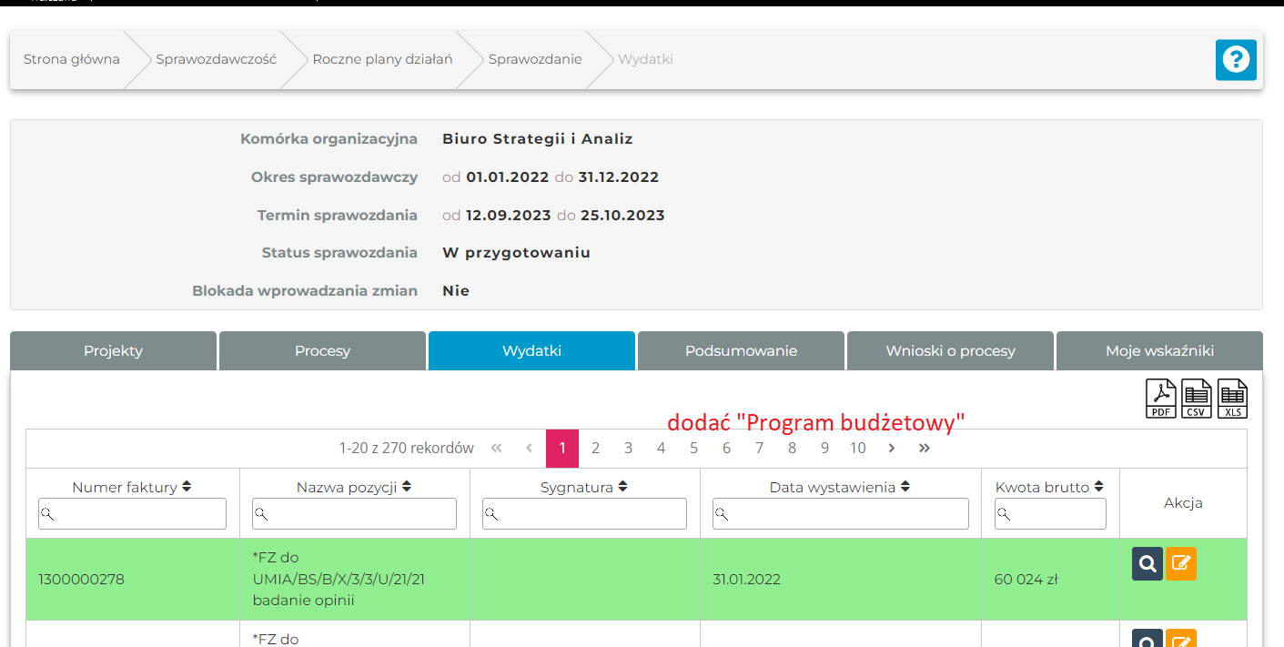
Task: Focus the Sygnatura search field
Action: pyautogui.click(x=585, y=514)
